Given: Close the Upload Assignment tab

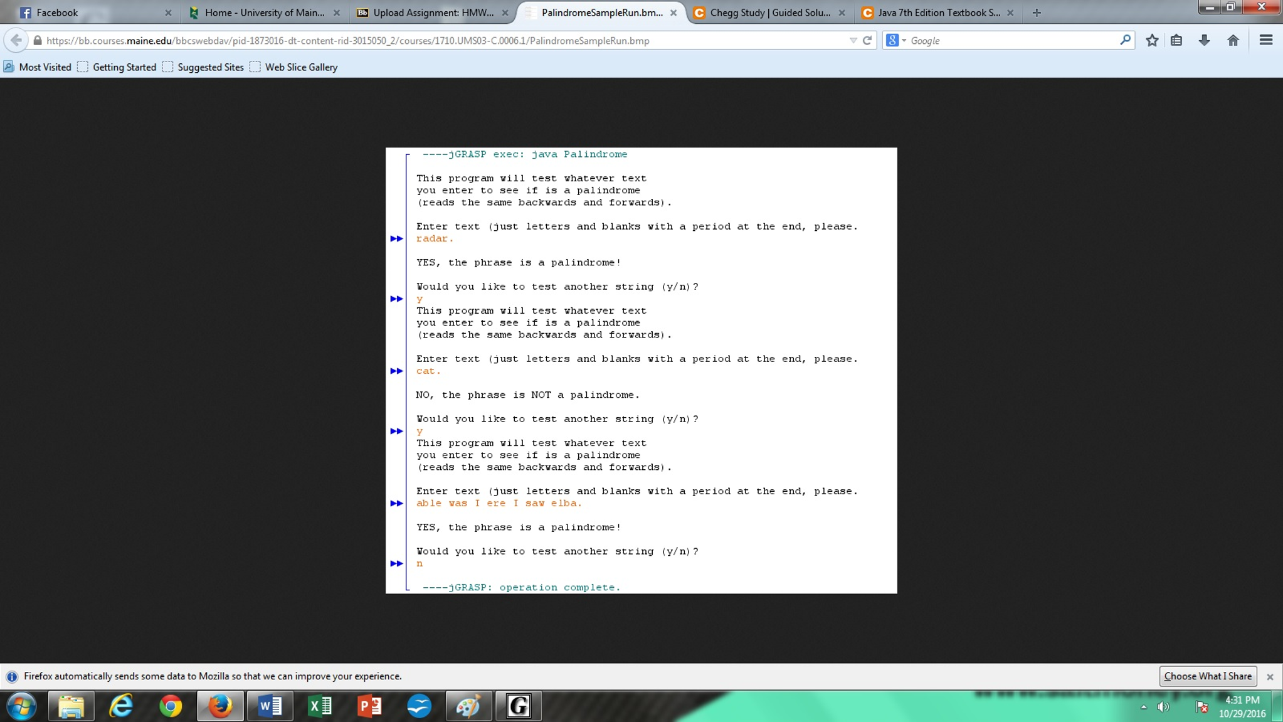Looking at the screenshot, I should [x=505, y=13].
